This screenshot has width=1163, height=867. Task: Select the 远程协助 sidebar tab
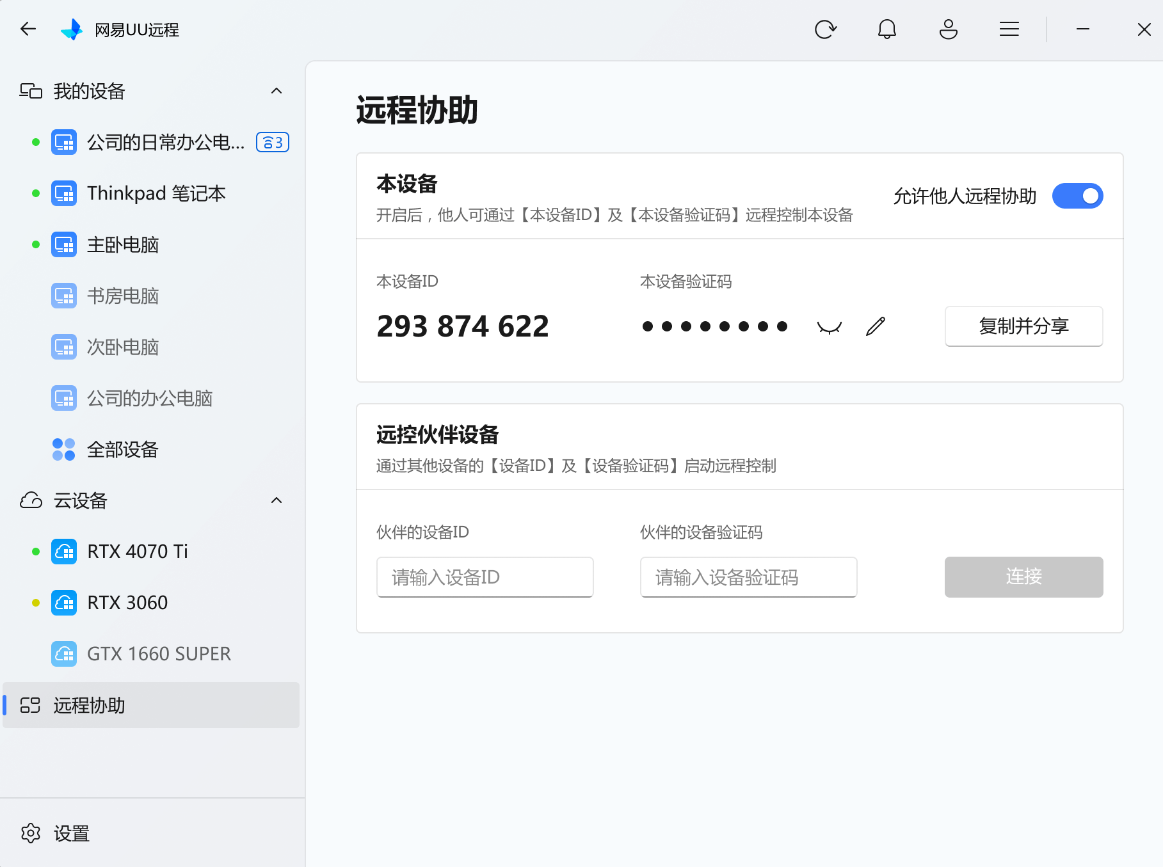(x=90, y=706)
